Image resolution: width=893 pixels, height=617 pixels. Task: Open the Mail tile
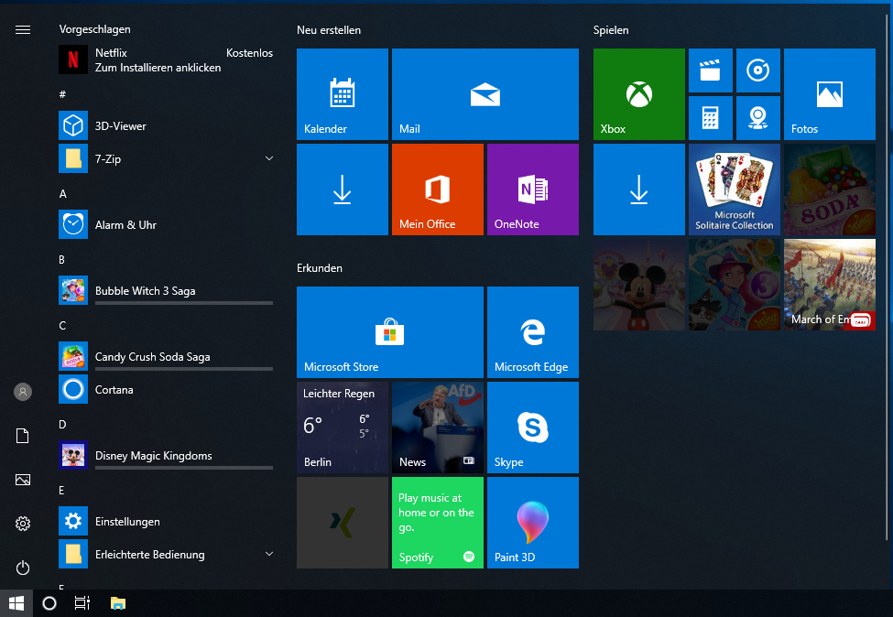click(485, 94)
